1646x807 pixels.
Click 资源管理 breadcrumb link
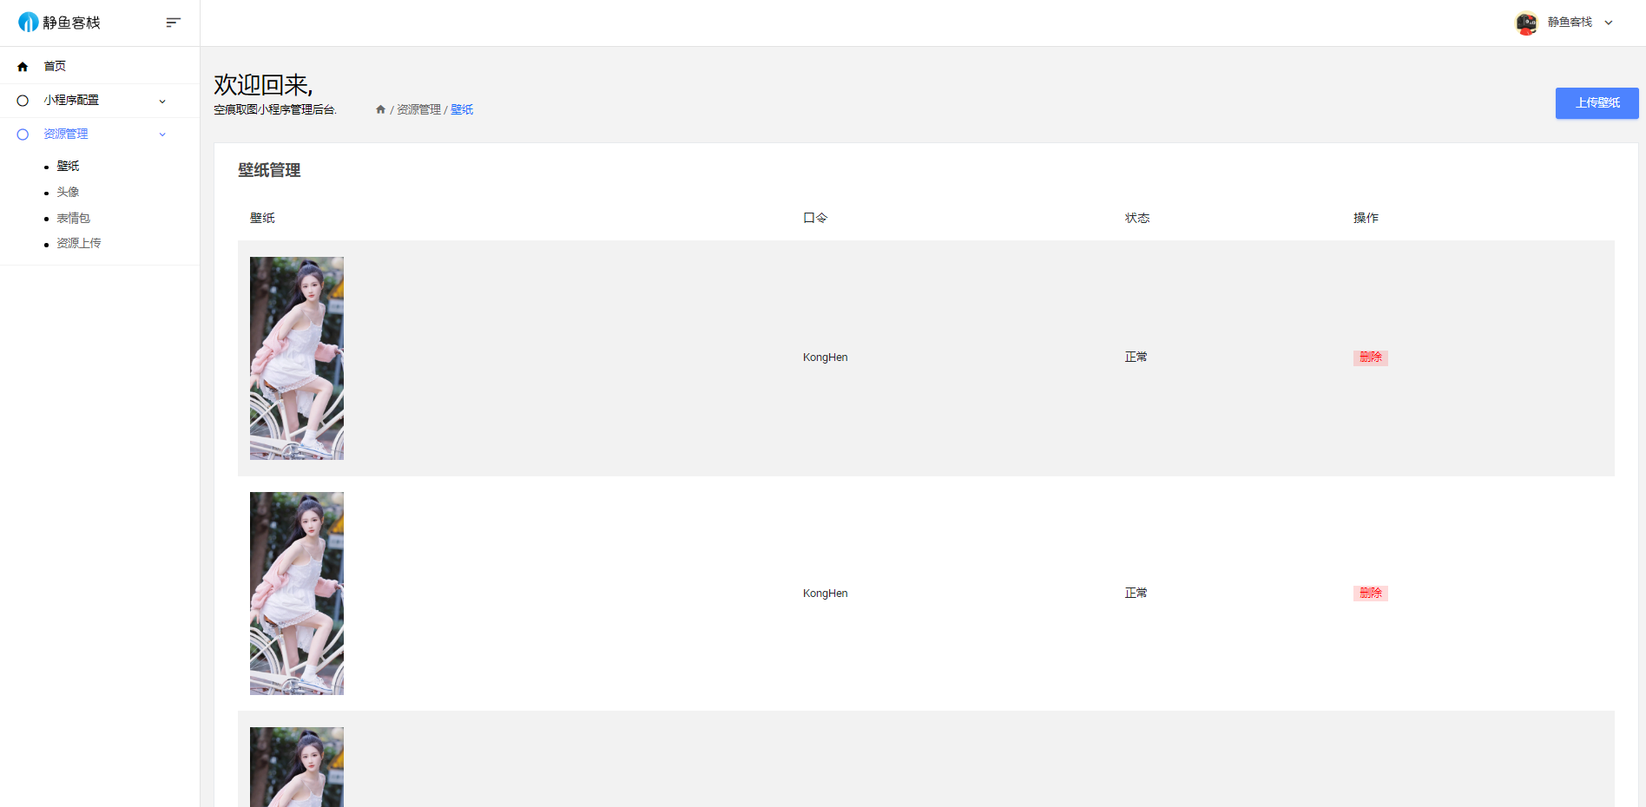coord(418,109)
